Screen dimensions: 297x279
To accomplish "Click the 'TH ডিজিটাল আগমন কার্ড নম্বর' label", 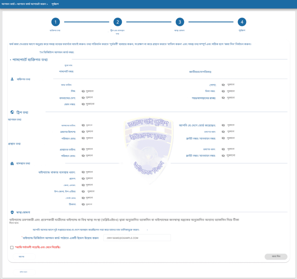I will click(57, 52).
